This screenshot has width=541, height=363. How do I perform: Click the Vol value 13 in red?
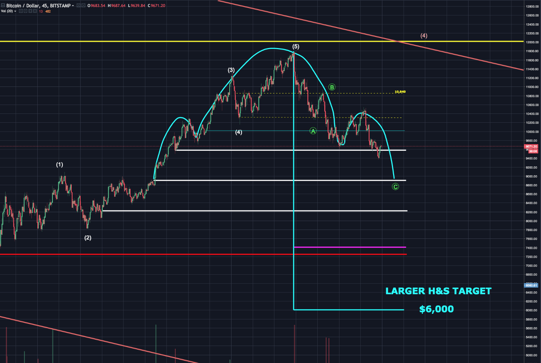41,11
